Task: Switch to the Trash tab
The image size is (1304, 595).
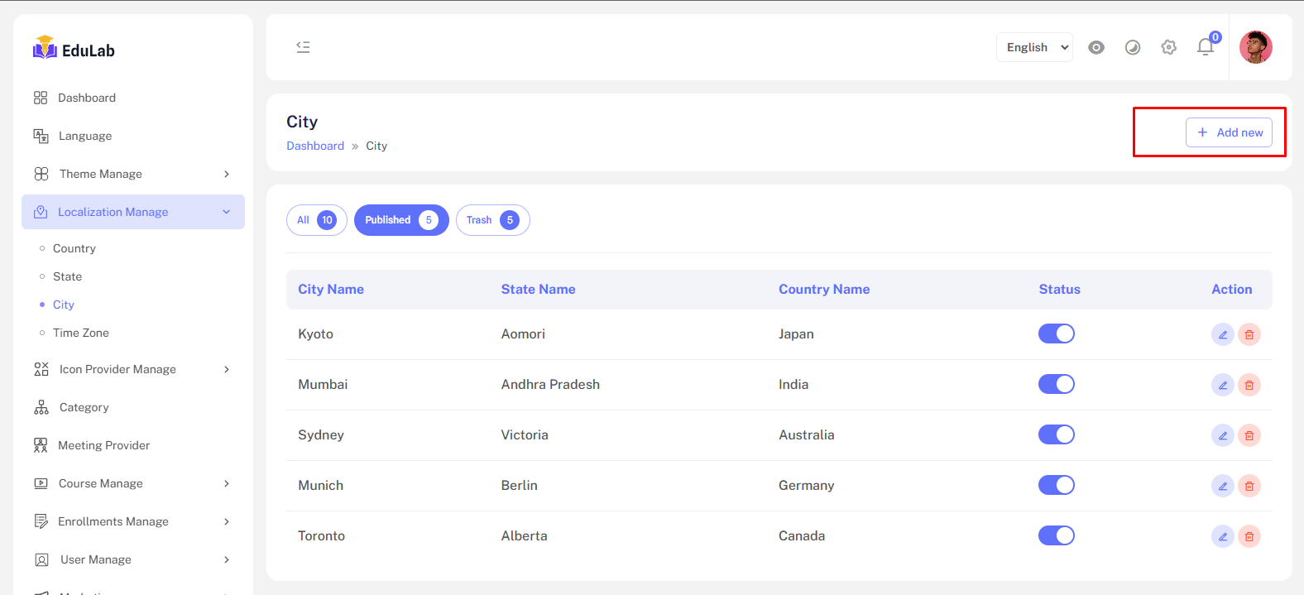Action: [x=492, y=220]
